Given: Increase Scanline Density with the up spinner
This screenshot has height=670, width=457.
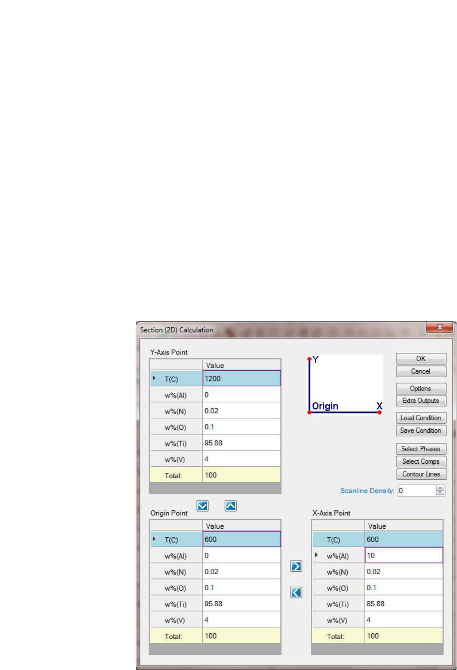Looking at the screenshot, I should coord(440,488).
